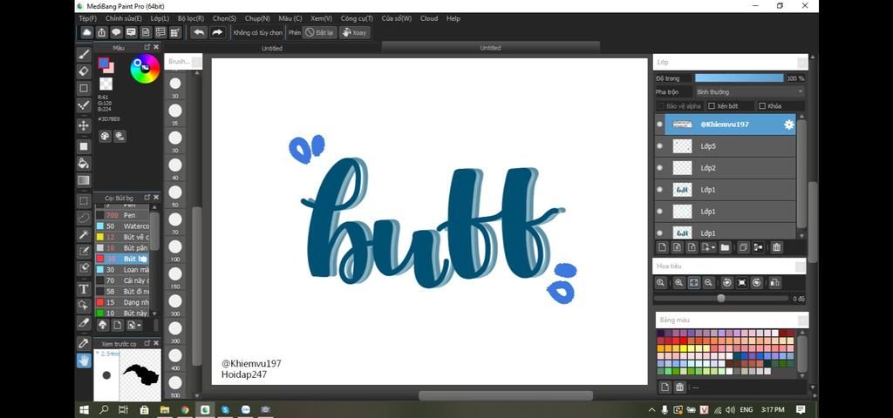Select the Lớp2 layer
The image size is (893, 418).
pyautogui.click(x=730, y=168)
